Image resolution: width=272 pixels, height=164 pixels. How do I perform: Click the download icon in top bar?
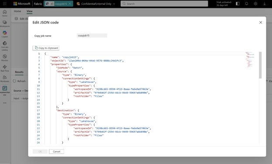[265, 3]
